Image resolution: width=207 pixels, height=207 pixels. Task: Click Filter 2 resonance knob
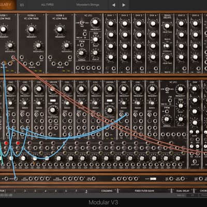click(38, 46)
